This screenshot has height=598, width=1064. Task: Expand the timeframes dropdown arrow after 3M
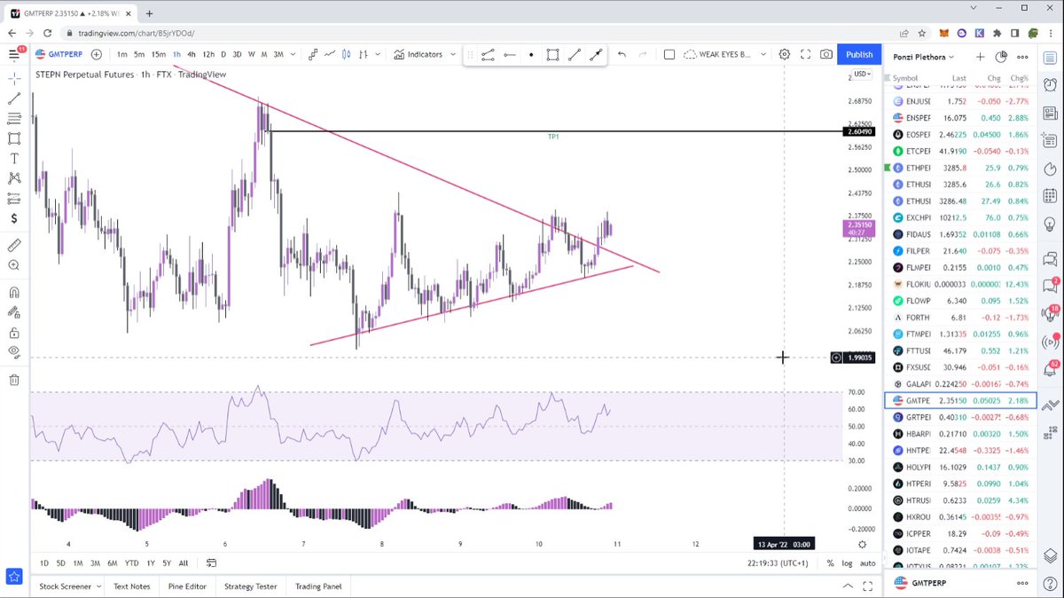point(292,54)
